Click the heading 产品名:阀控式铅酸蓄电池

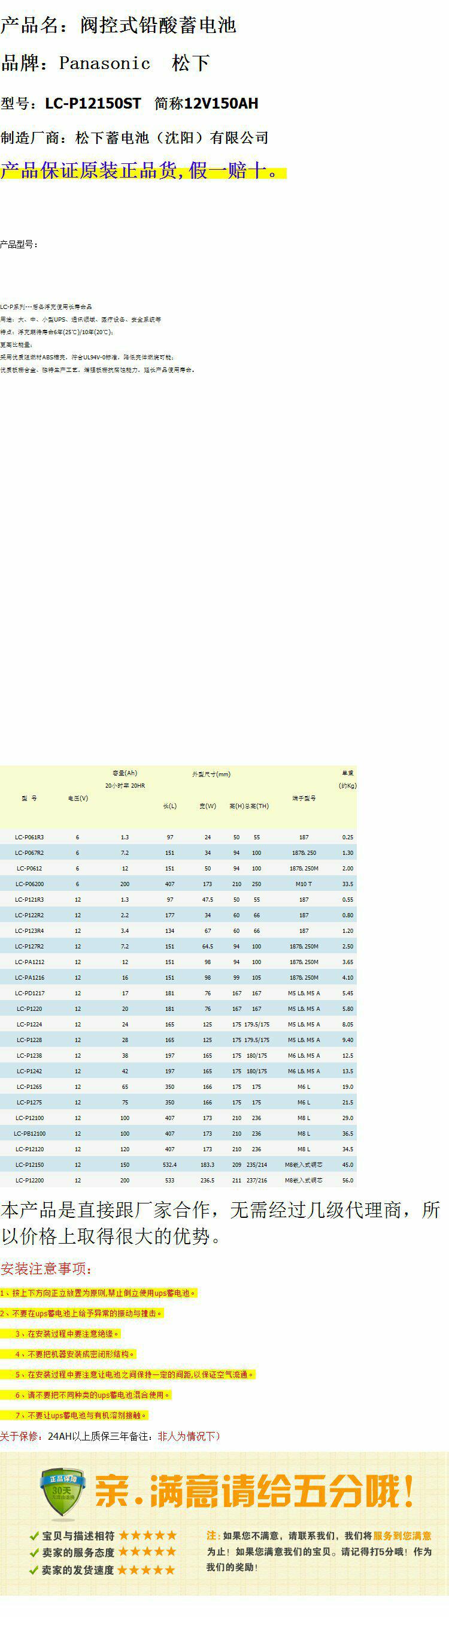pyautogui.click(x=118, y=25)
